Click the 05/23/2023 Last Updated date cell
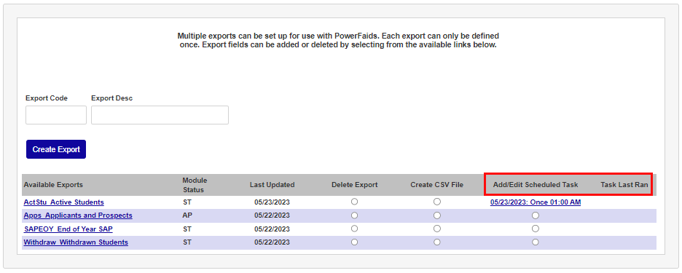 pyautogui.click(x=273, y=202)
